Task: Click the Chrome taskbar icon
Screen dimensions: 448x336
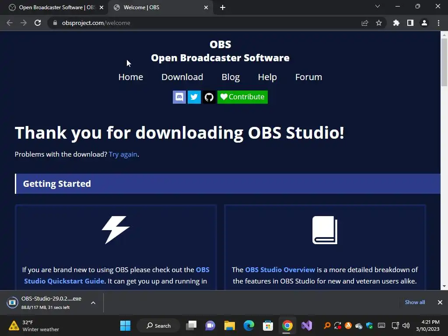Action: coord(287,325)
